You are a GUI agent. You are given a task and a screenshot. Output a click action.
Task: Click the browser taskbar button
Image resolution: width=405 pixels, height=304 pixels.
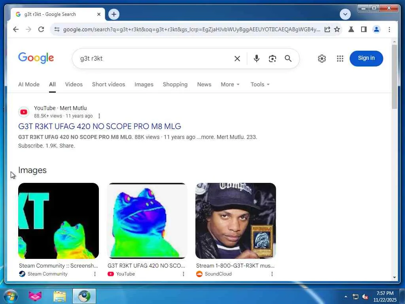(x=84, y=296)
